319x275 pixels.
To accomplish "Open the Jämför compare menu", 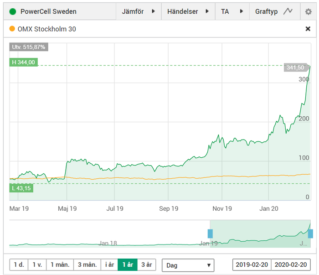I will point(139,11).
